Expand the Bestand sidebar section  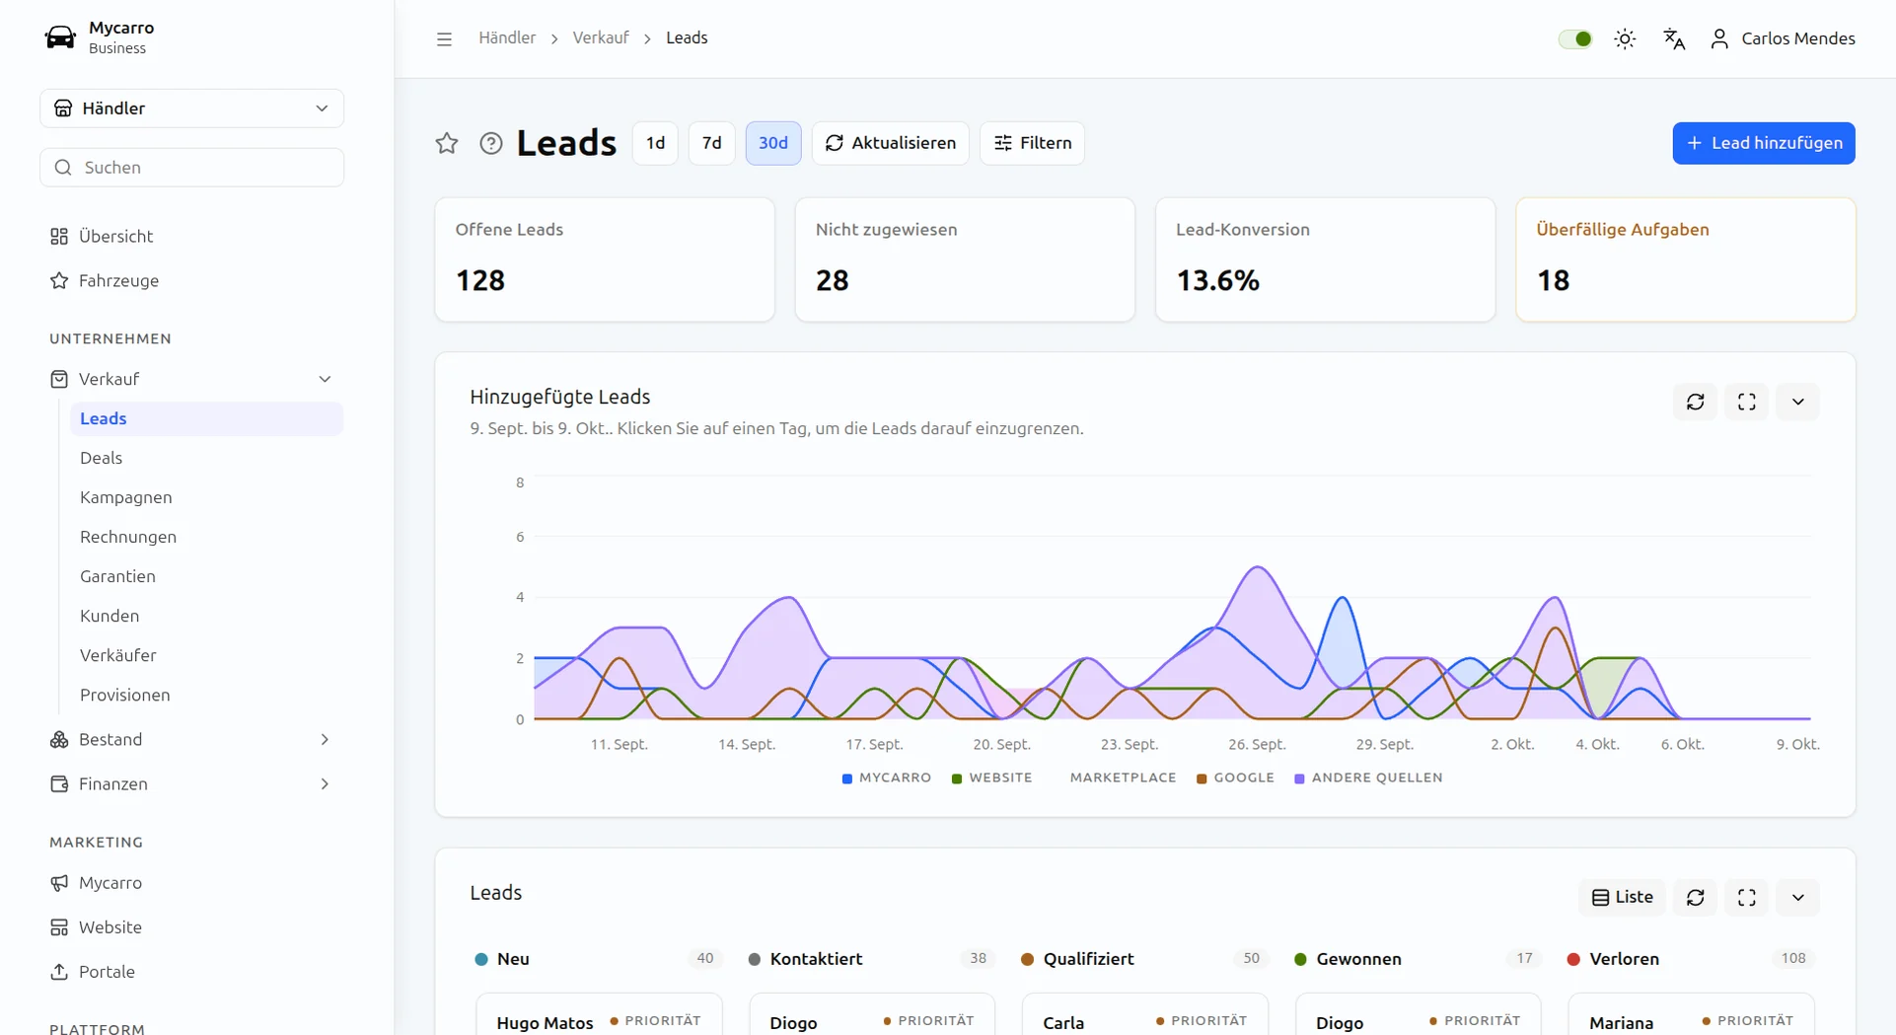191,739
